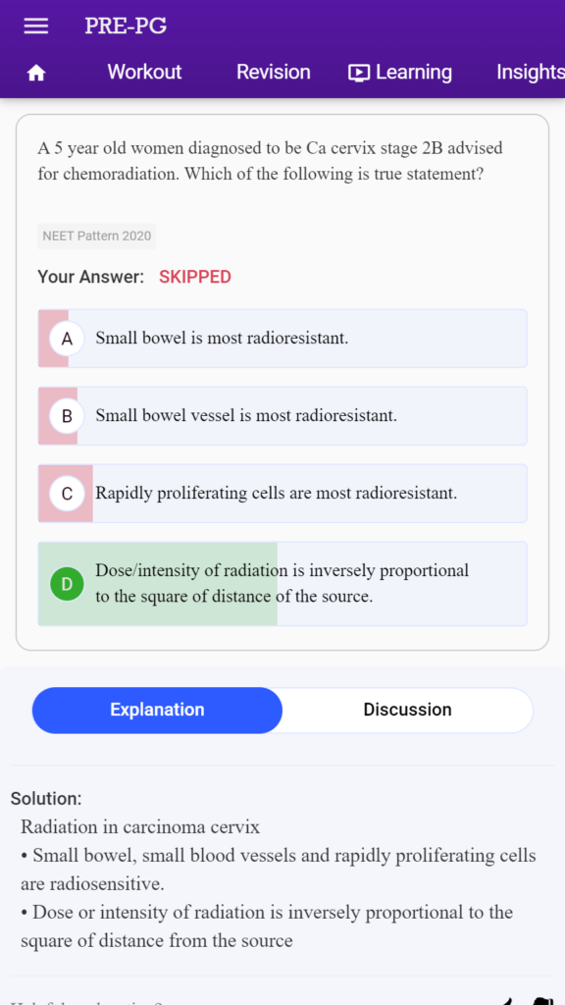Screen dimensions: 565x1005
Task: Switch to the Discussion section
Action: (x=407, y=711)
